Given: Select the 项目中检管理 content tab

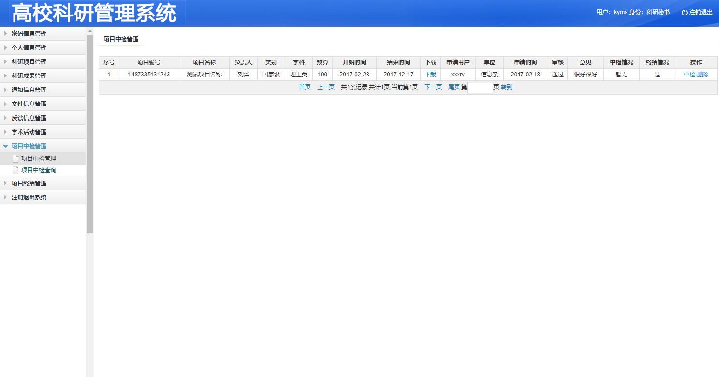Looking at the screenshot, I should coord(121,39).
